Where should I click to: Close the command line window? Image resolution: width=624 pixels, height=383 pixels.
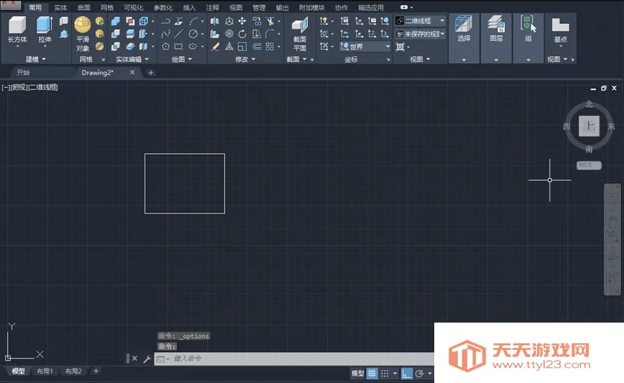134,358
